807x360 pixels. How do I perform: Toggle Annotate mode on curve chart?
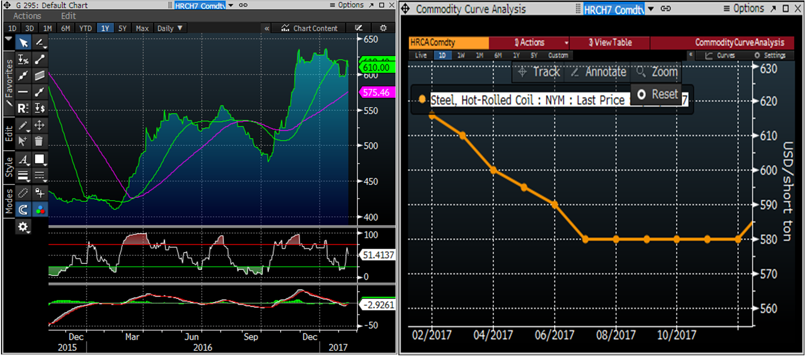coord(599,72)
